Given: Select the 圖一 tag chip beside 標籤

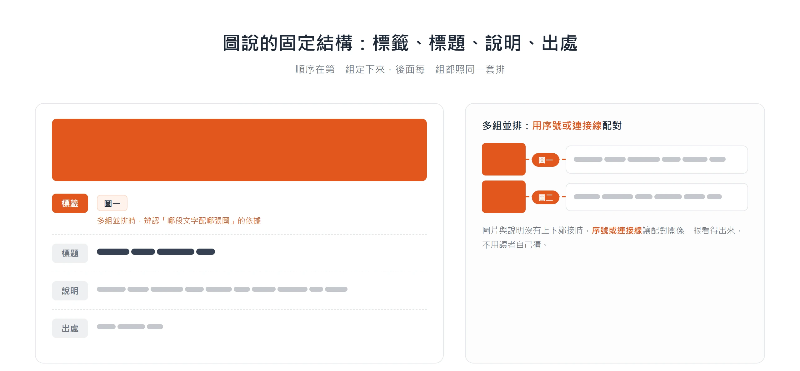Looking at the screenshot, I should (112, 203).
